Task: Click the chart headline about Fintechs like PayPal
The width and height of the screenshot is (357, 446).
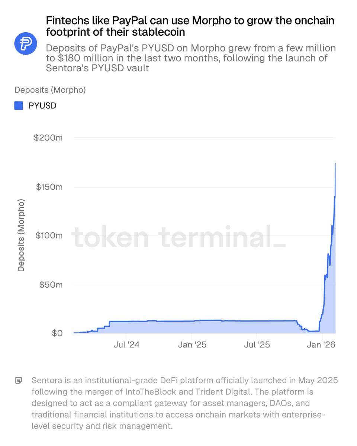Action: click(190, 26)
